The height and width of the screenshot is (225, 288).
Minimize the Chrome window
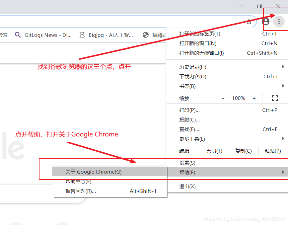(241, 6)
